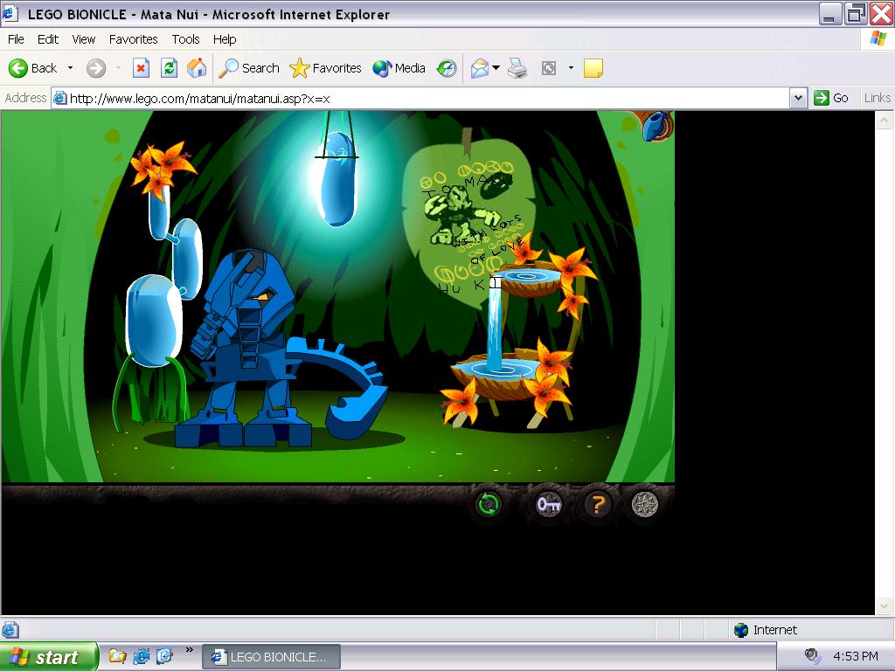Expand the Mail button dropdown
895x671 pixels.
coord(496,68)
